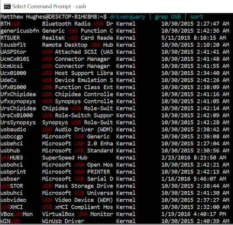Click the date '10/30/2015 2:27:47 AM'

coord(195,24)
